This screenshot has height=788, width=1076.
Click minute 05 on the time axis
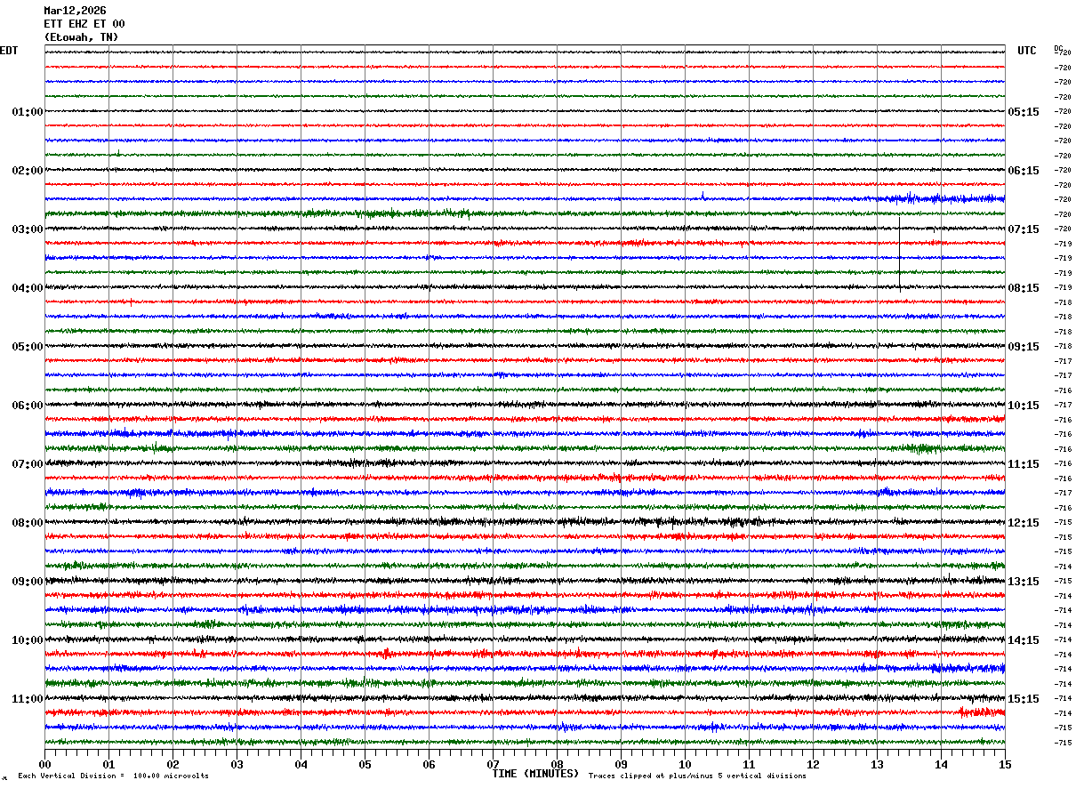pos(365,764)
